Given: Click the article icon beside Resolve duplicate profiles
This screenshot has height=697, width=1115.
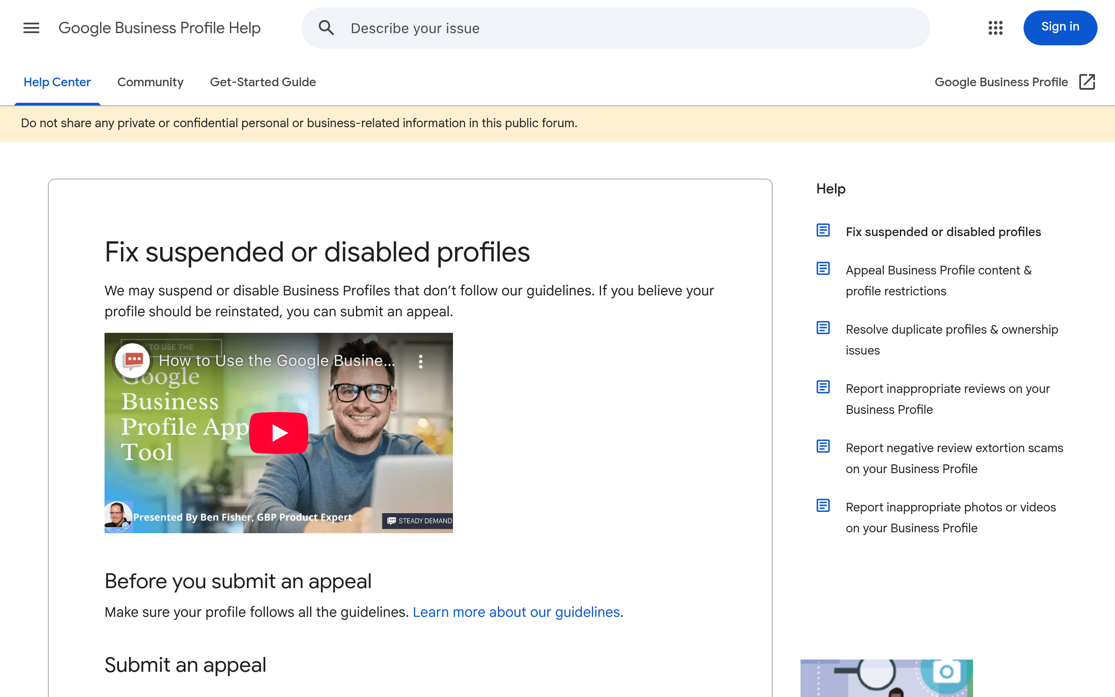Looking at the screenshot, I should [x=823, y=328].
